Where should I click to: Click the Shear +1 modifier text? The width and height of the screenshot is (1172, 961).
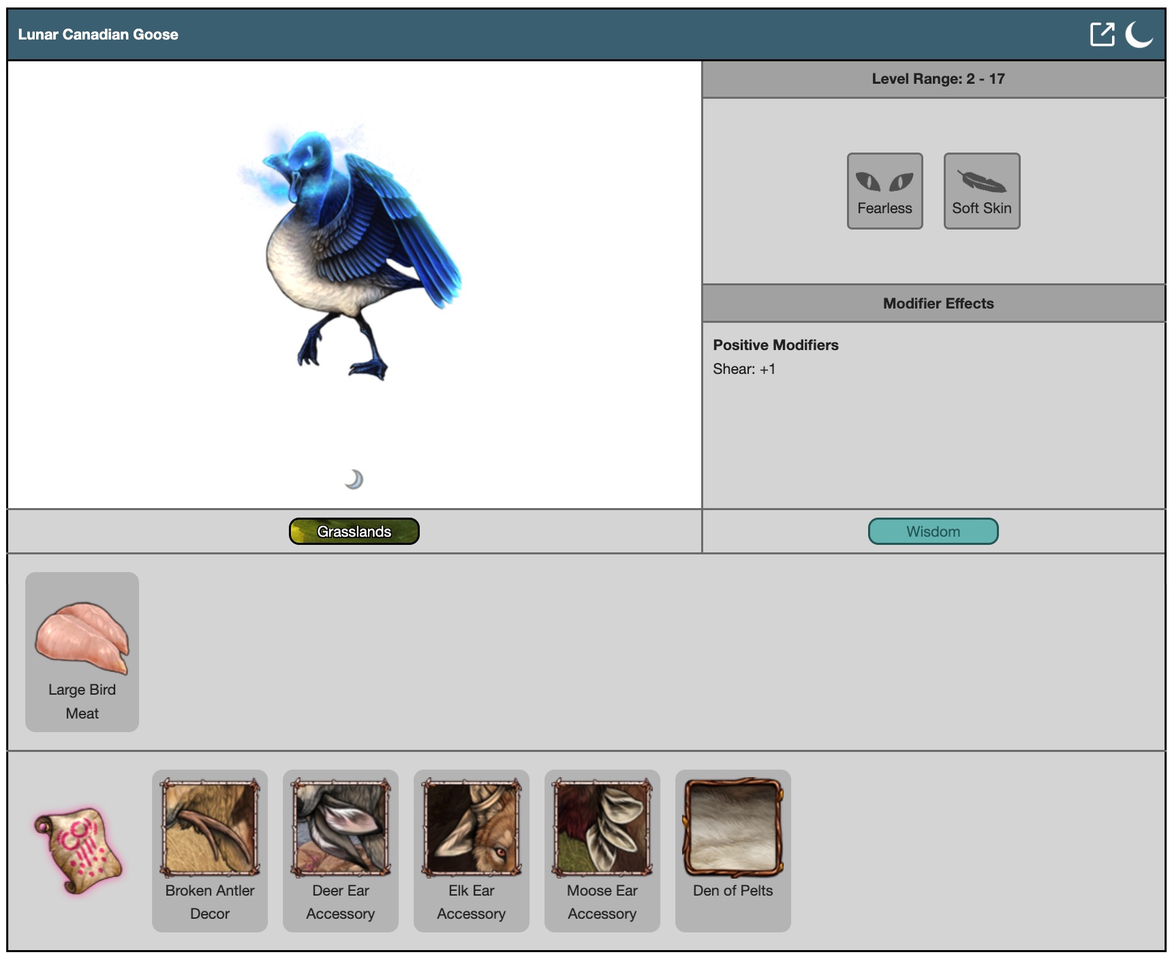[744, 369]
